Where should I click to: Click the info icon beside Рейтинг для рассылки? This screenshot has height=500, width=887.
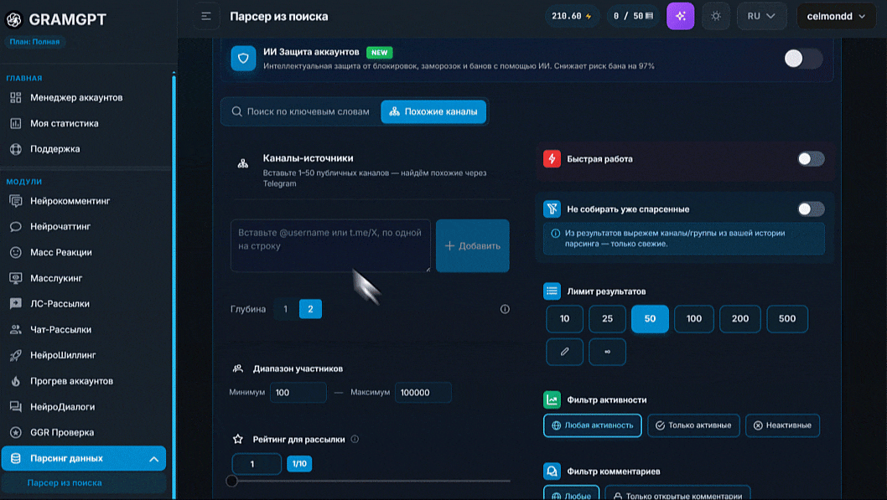355,439
